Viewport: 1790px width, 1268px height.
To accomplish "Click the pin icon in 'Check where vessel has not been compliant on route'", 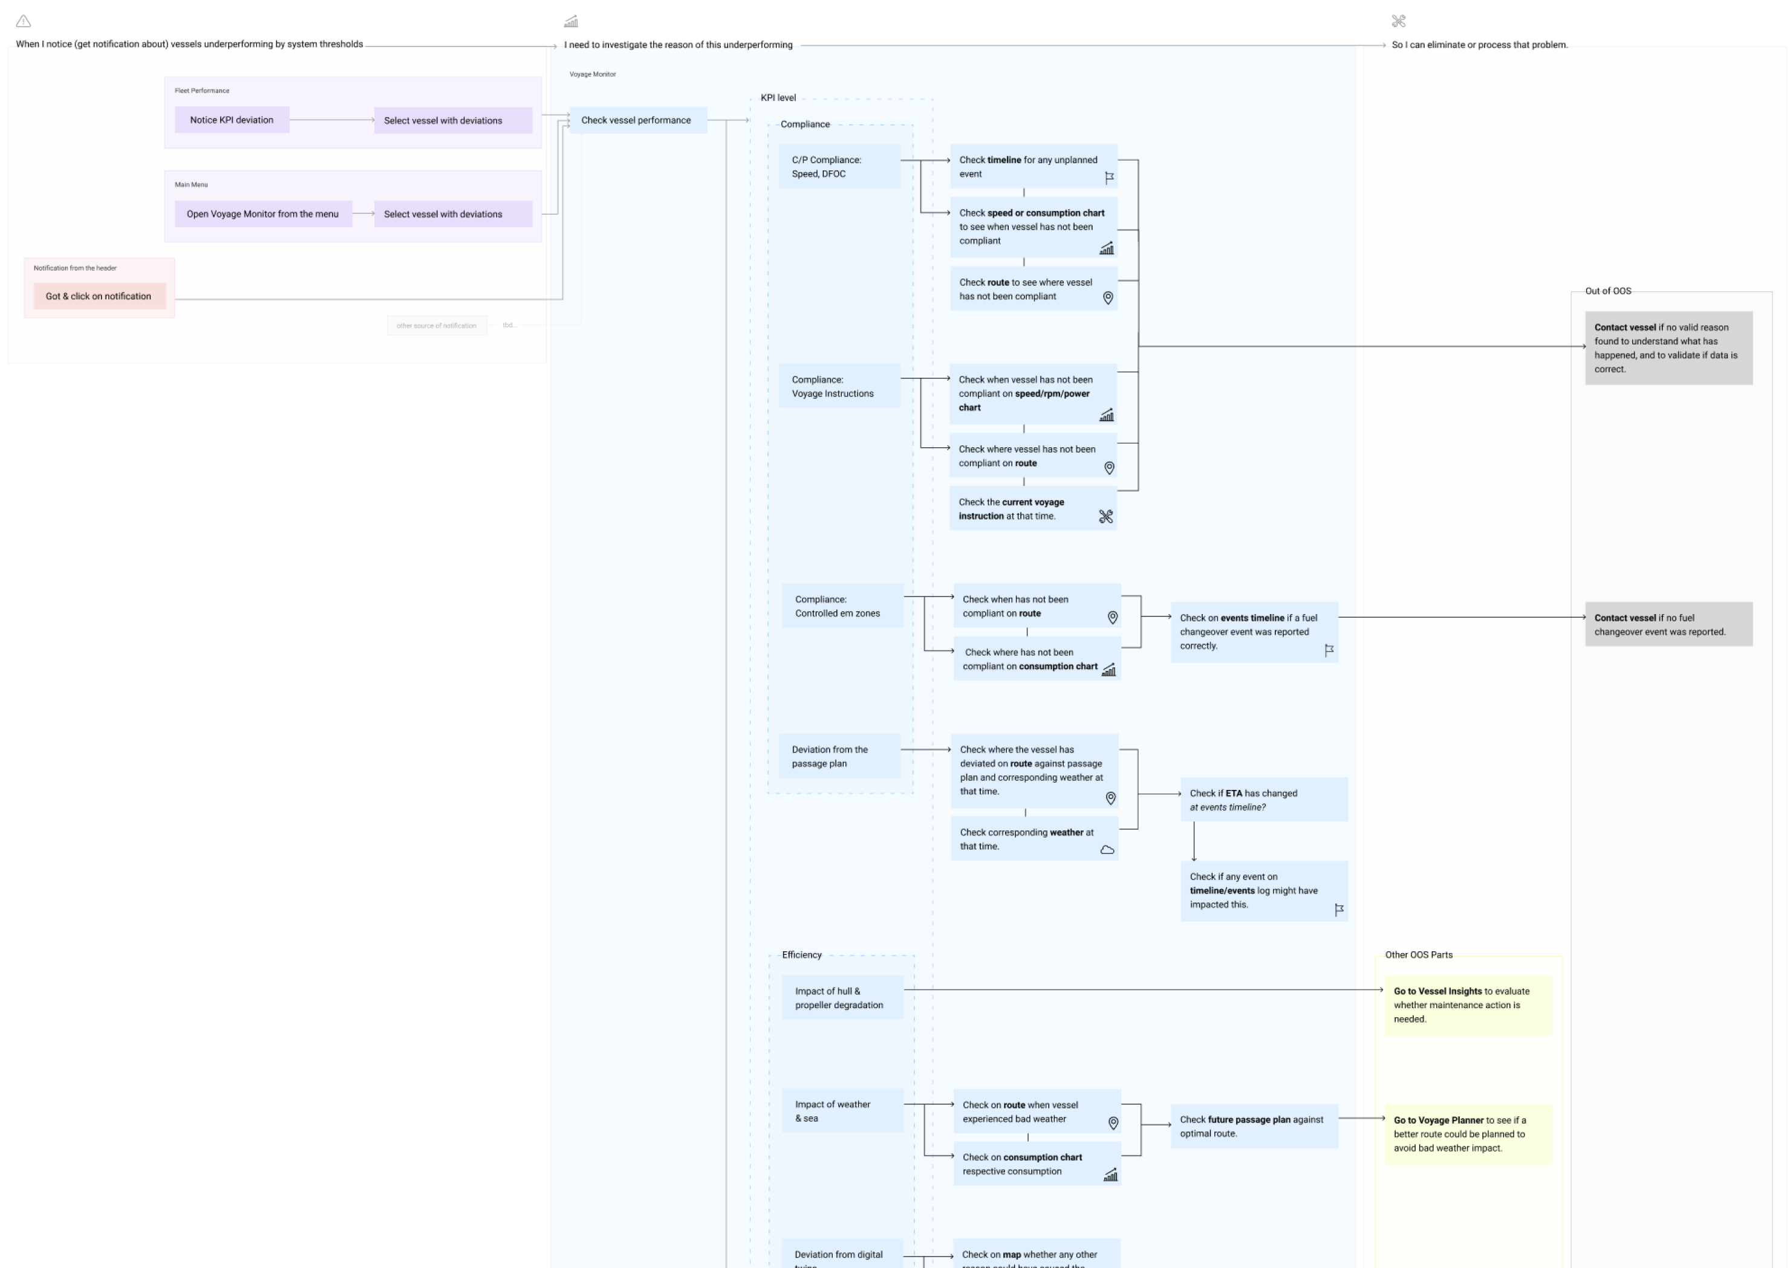I will coord(1108,468).
